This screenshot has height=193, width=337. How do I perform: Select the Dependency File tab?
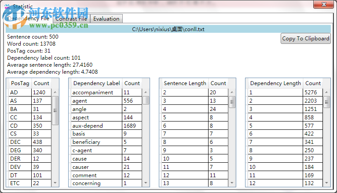pyautogui.click(x=29, y=18)
